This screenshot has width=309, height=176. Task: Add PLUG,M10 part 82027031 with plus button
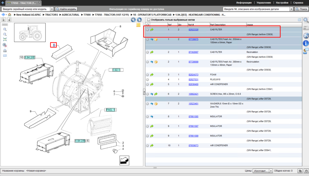click(147, 80)
